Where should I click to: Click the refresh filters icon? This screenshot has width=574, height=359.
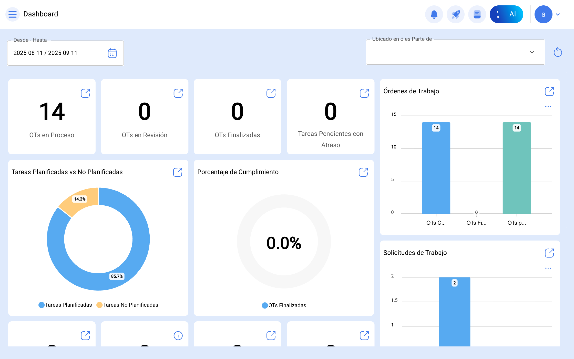tap(558, 52)
